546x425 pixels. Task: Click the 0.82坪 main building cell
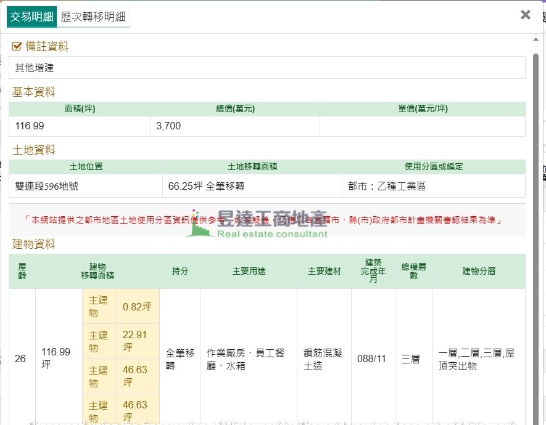(x=137, y=307)
